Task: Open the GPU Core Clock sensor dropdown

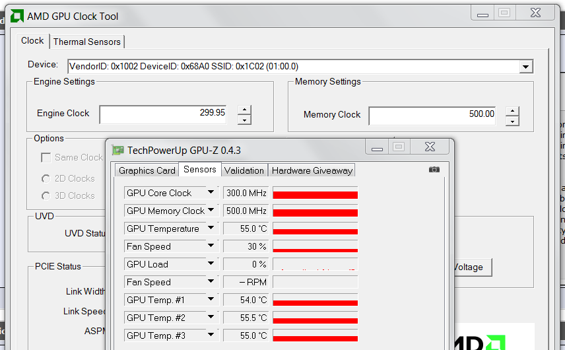Action: [x=211, y=192]
